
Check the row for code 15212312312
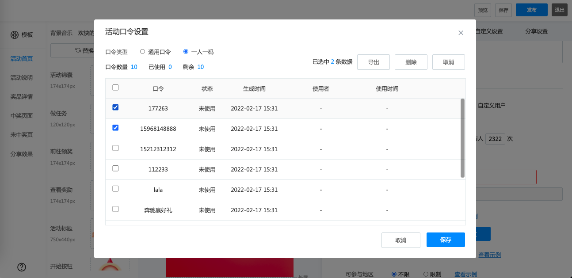[115, 148]
